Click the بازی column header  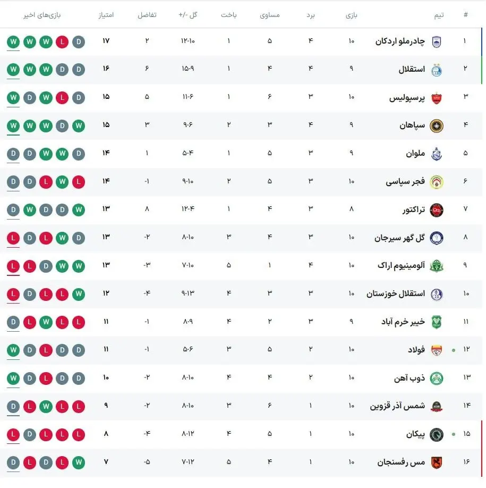tap(352, 15)
